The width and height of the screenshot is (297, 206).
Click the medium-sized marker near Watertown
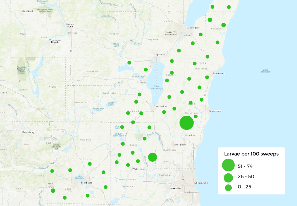[153, 156]
